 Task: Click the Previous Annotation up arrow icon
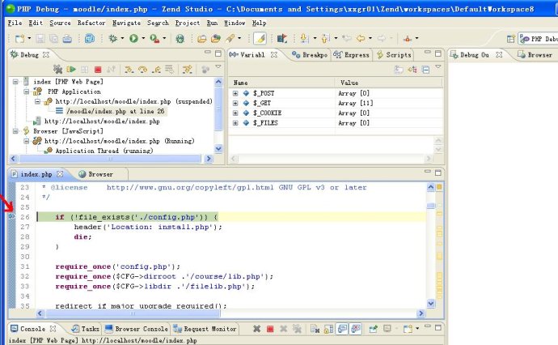tap(325, 38)
